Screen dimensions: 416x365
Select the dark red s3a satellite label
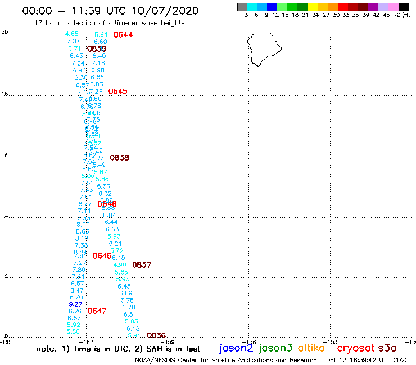(387, 348)
